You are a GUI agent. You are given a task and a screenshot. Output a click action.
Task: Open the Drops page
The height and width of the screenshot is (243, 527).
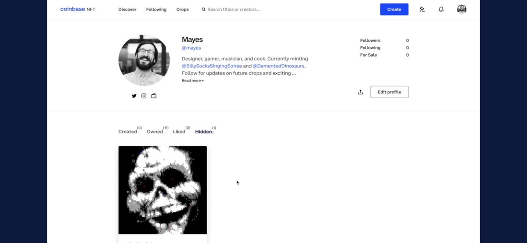[182, 9]
